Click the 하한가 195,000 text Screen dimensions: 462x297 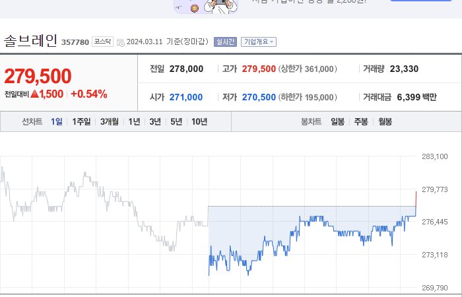click(308, 97)
